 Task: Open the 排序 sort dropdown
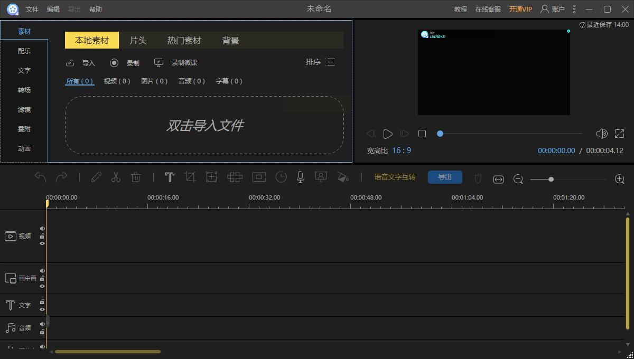point(320,62)
